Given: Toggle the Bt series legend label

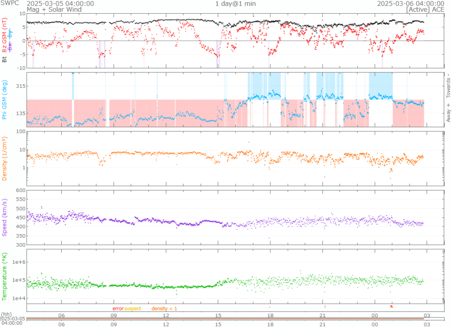Looking at the screenshot, I should pos(4,58).
